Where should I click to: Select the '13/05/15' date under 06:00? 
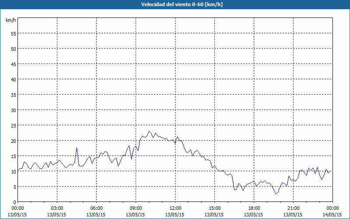click(x=96, y=215)
